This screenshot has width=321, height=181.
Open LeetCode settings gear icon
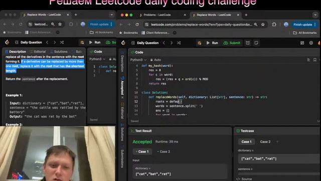[x=311, y=43]
